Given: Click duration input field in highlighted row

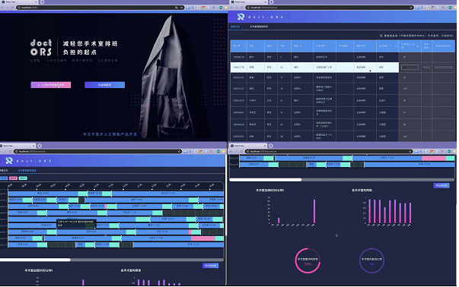Looking at the screenshot, I should [x=410, y=67].
